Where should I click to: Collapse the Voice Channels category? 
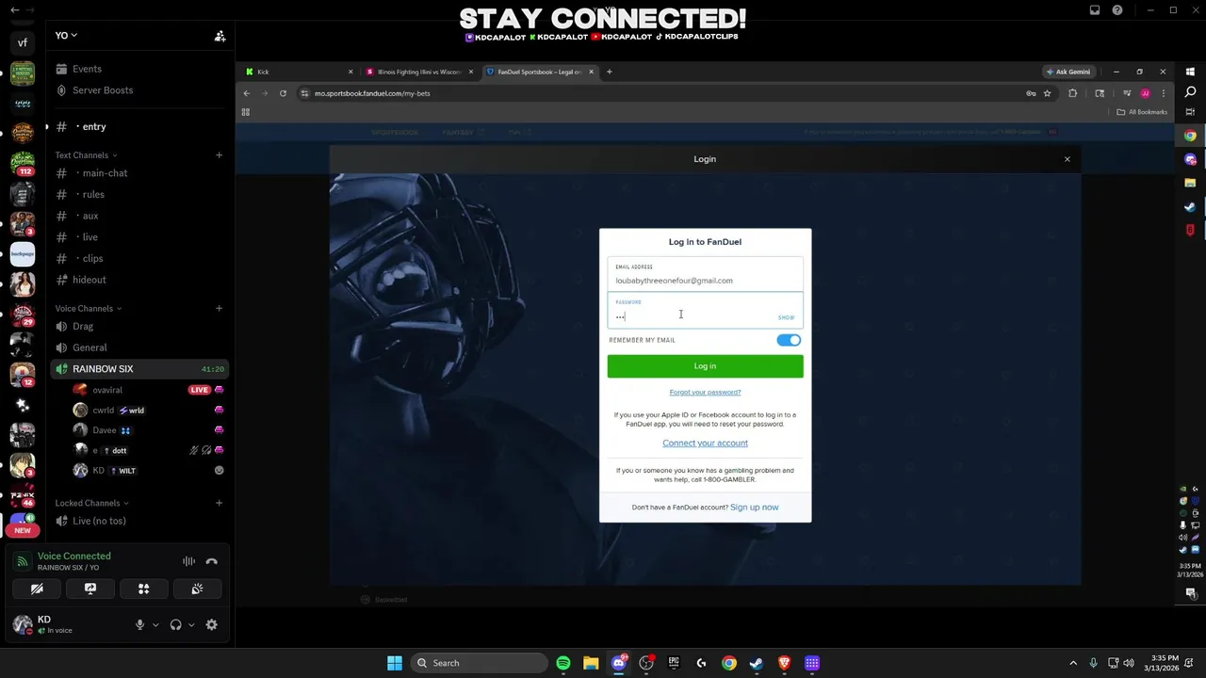88,308
